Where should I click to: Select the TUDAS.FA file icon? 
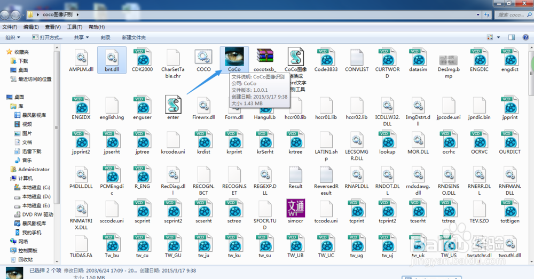tap(81, 243)
